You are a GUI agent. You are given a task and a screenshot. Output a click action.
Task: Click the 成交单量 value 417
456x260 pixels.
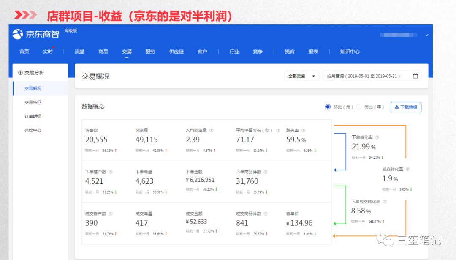click(141, 223)
